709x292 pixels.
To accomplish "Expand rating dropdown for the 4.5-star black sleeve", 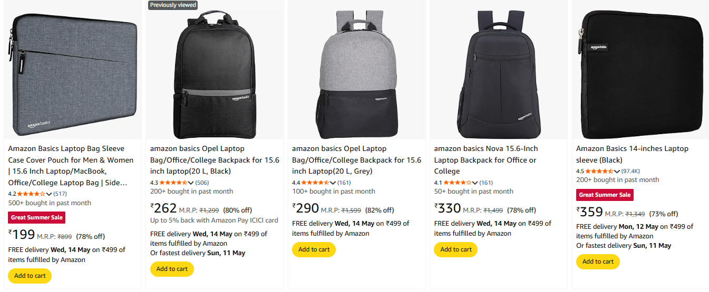I will click(x=617, y=172).
